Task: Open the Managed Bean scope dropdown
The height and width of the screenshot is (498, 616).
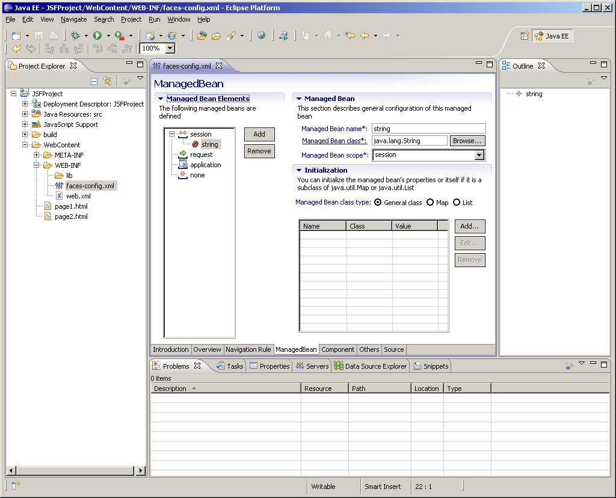Action: click(x=479, y=155)
